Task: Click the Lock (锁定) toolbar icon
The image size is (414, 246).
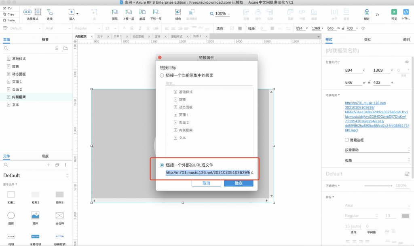Action: pyautogui.click(x=367, y=12)
